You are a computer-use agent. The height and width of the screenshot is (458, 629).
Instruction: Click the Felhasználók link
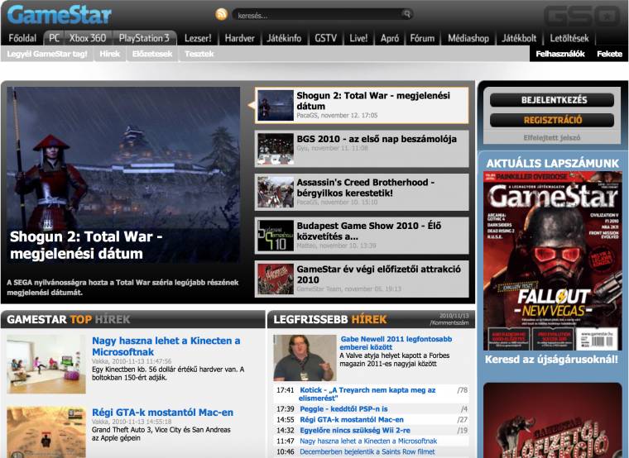[x=560, y=54]
